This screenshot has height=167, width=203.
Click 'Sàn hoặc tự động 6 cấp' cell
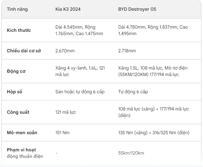click(80, 92)
